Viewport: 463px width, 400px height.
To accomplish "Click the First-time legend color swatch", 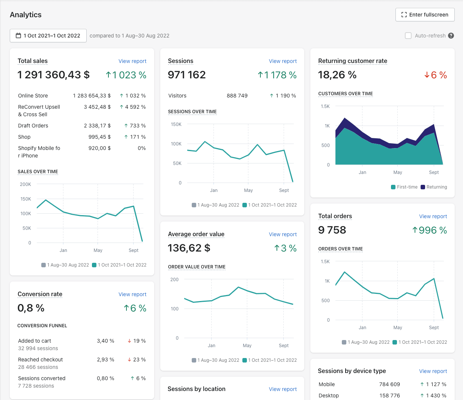I will point(393,187).
